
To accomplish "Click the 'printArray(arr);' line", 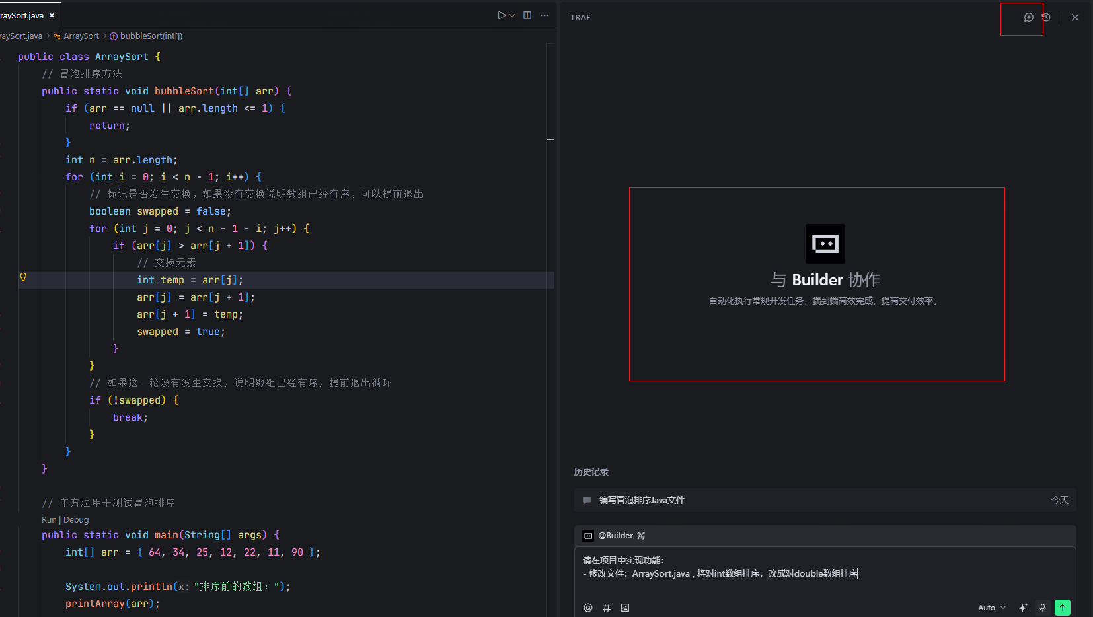I will click(x=112, y=604).
